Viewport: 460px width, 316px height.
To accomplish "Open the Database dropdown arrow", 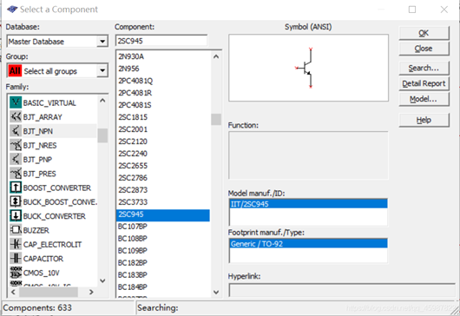I will [102, 42].
